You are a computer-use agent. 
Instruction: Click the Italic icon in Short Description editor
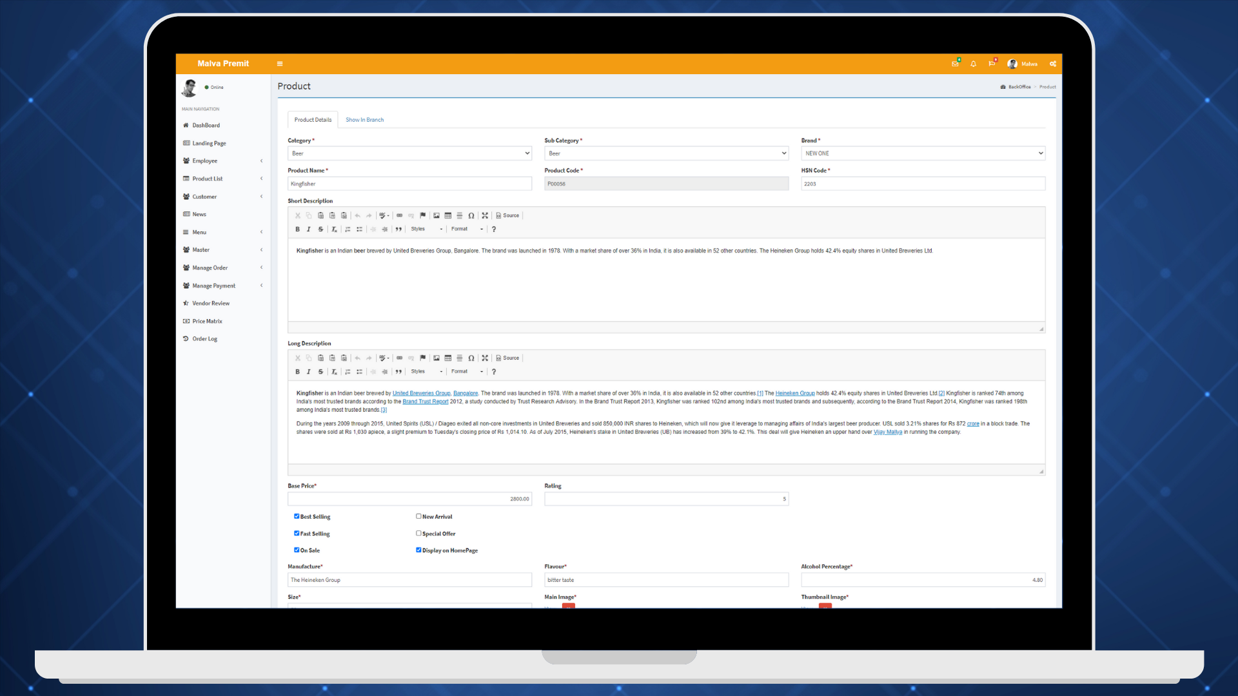coord(309,229)
